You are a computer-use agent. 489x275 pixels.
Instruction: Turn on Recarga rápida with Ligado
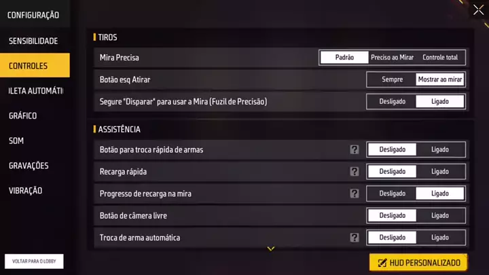(x=440, y=172)
